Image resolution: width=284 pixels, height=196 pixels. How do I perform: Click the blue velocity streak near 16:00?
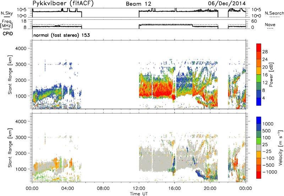174,162
